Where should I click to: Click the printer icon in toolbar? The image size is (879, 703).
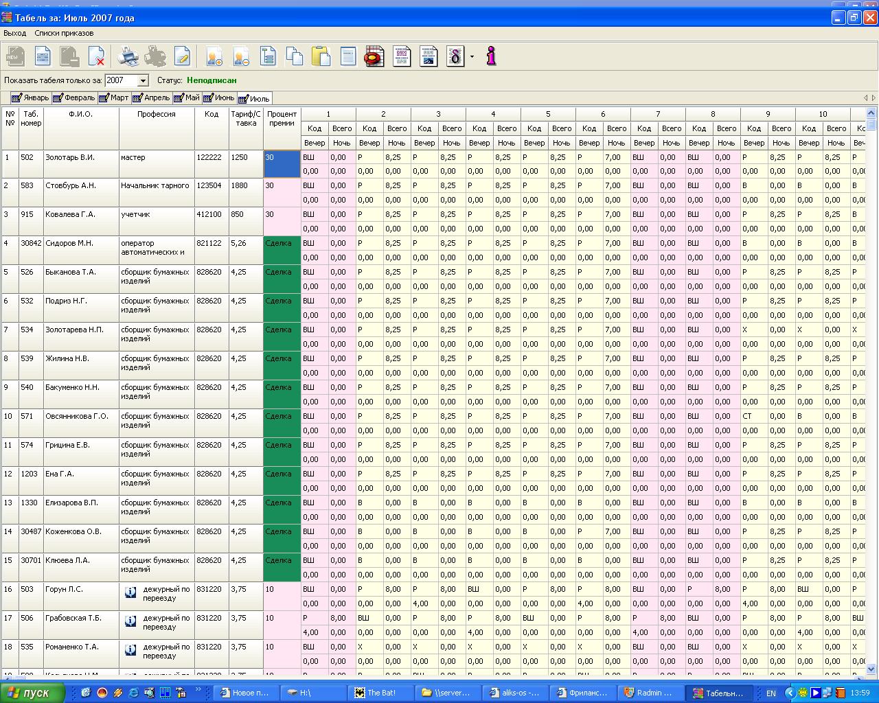pyautogui.click(x=128, y=56)
